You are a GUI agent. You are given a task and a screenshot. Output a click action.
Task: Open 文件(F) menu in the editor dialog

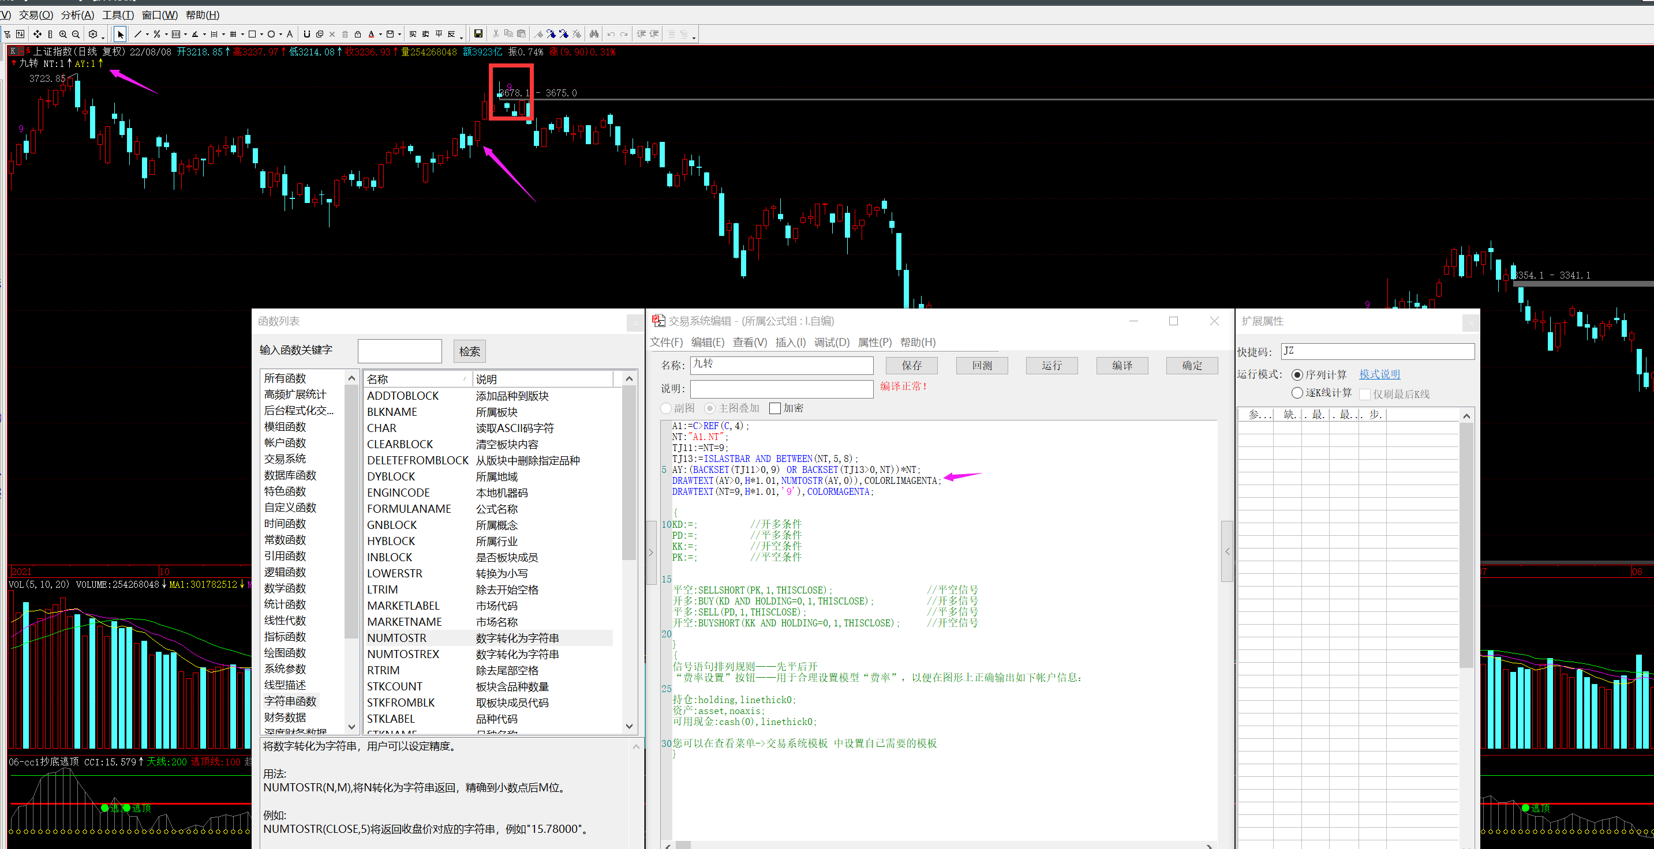click(667, 343)
